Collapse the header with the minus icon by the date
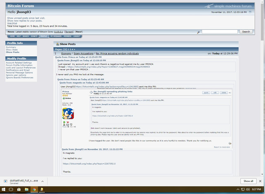 250,12
